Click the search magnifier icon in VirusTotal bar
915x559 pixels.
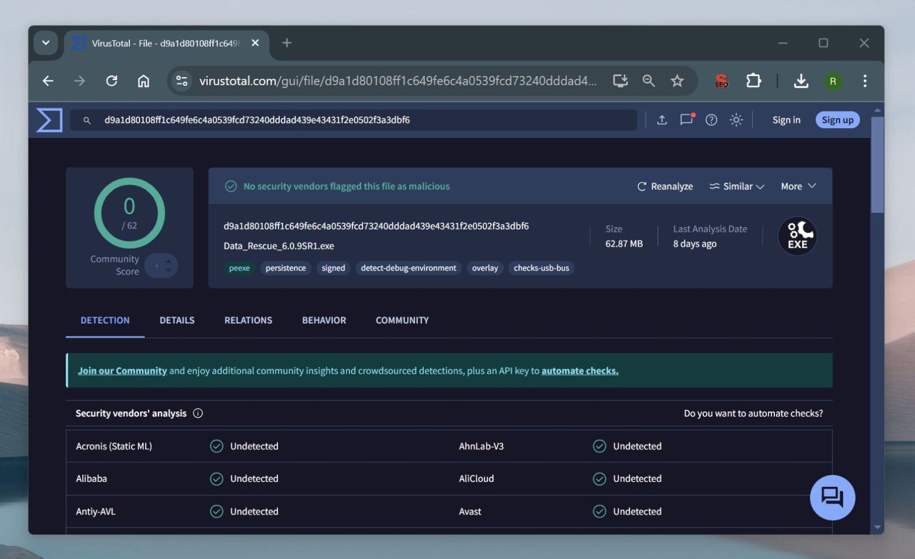[x=87, y=121]
